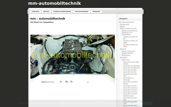Image resolution: width=171 pixels, height=107 pixels.
Task: Open the Mechanik navigation link
Action: coord(123,49)
